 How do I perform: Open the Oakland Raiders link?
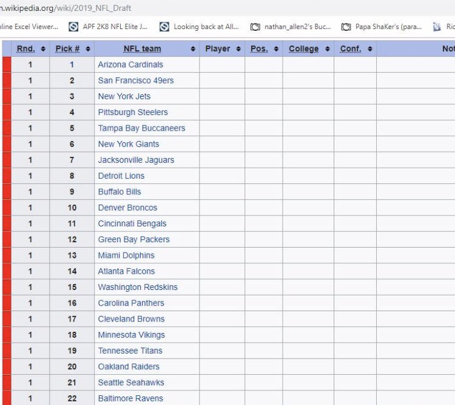click(129, 367)
